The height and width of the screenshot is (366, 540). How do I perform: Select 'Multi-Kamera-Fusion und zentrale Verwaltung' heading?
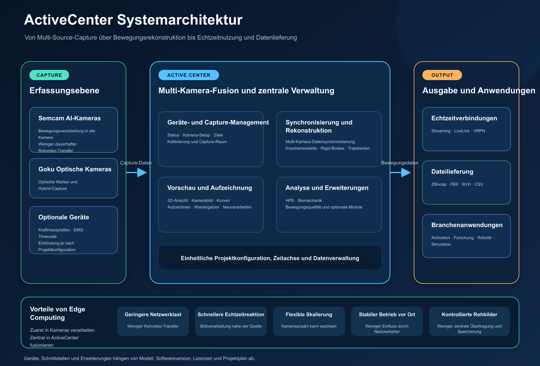tap(246, 91)
